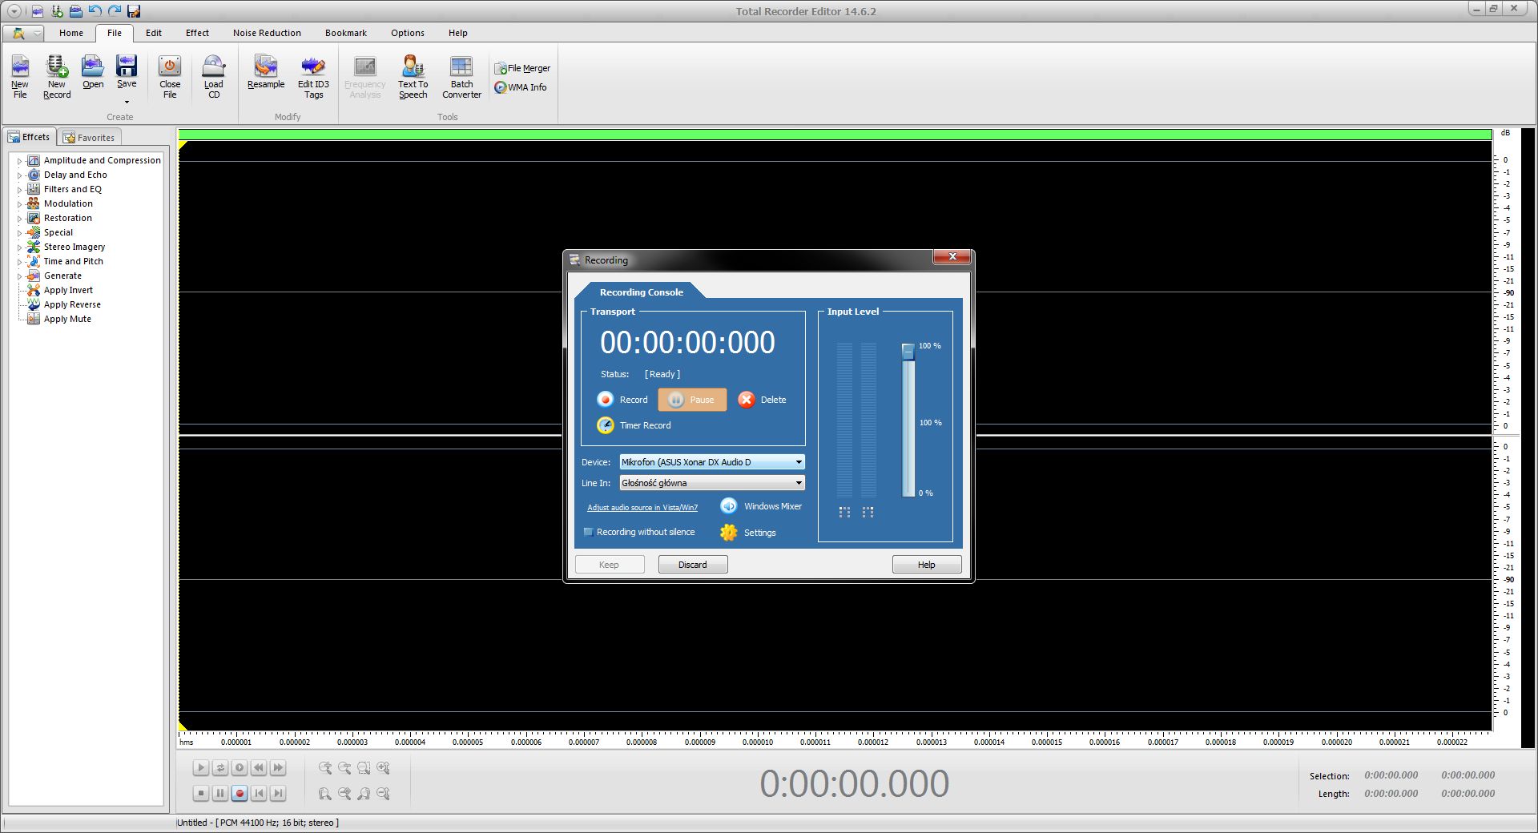Open the Text To Speech tool

413,76
